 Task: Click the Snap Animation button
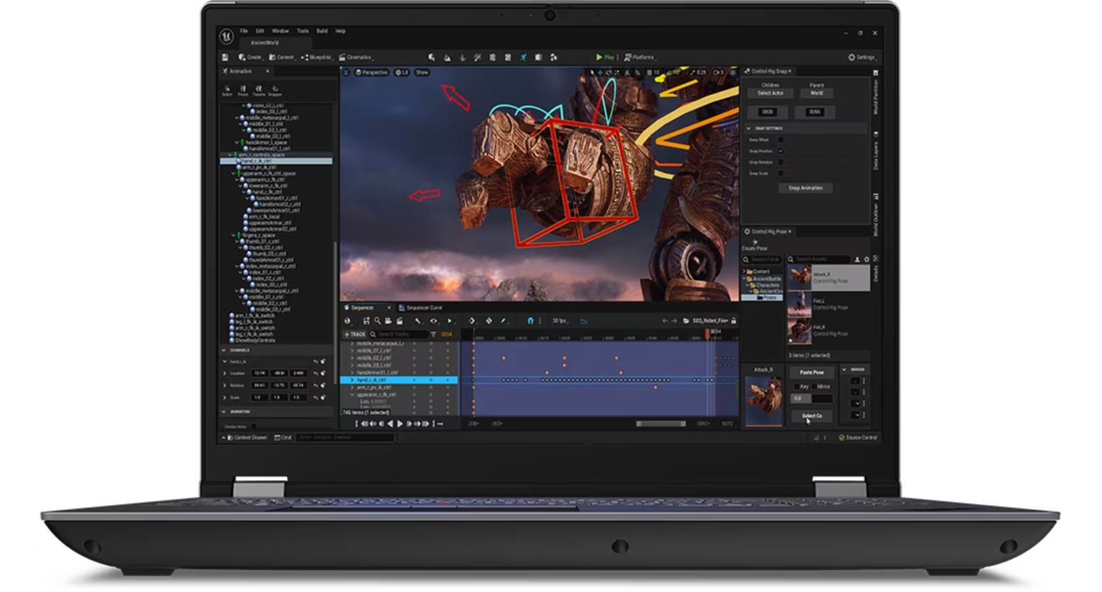pyautogui.click(x=805, y=188)
